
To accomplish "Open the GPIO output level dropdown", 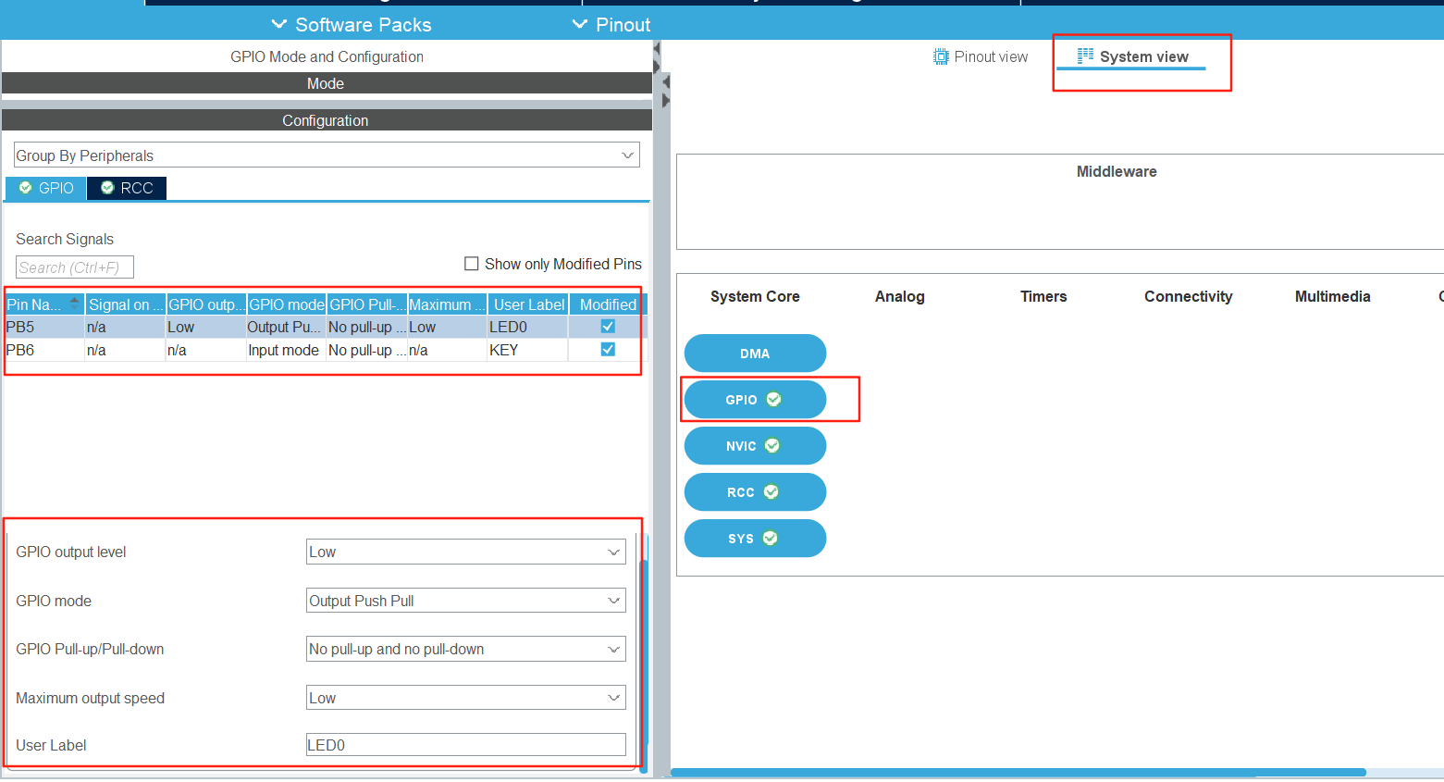I will point(466,552).
